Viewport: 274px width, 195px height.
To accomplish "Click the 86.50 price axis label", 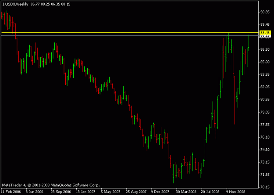I will [265, 49].
